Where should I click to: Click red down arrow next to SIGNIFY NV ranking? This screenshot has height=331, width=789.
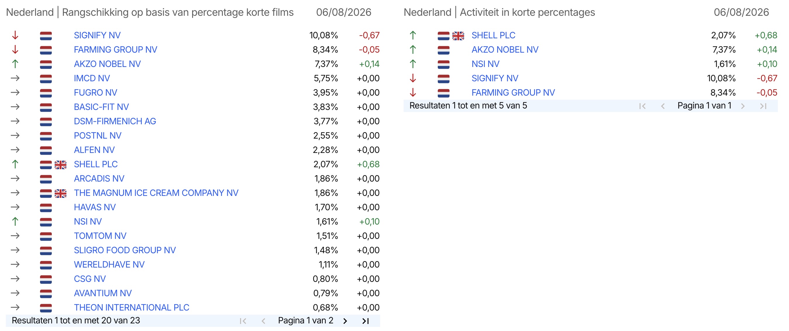[15, 35]
